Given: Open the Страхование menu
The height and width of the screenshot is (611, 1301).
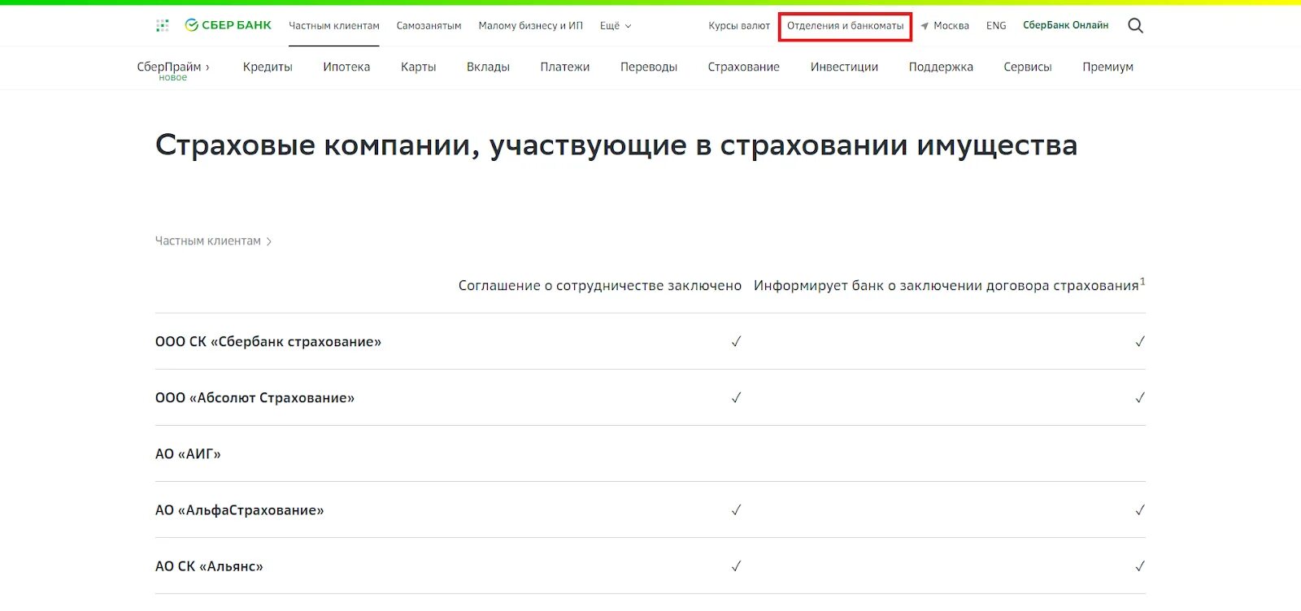Looking at the screenshot, I should tap(744, 67).
